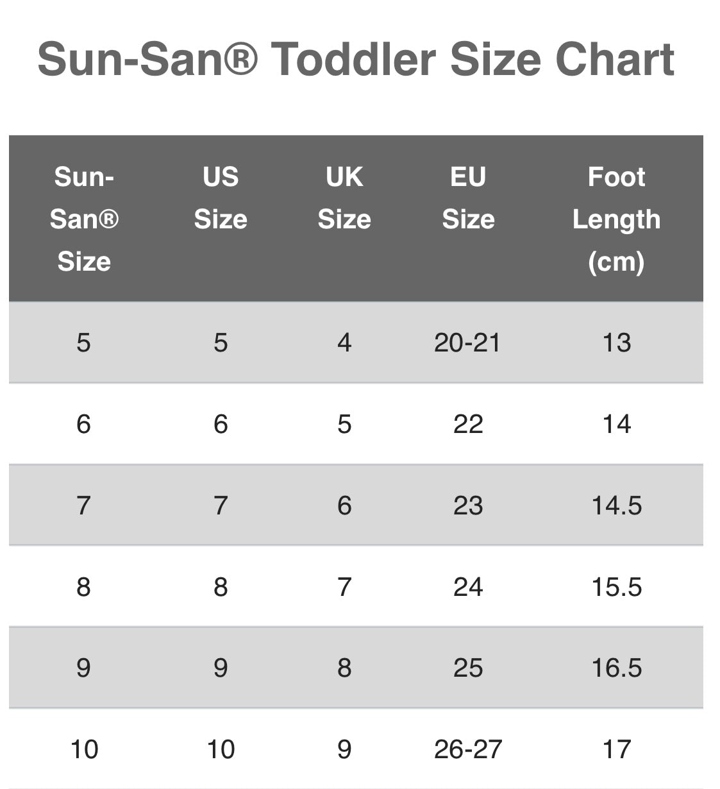Image resolution: width=720 pixels, height=789 pixels.
Task: Click the Sun-San Toddler Size Chart title
Action: [356, 60]
